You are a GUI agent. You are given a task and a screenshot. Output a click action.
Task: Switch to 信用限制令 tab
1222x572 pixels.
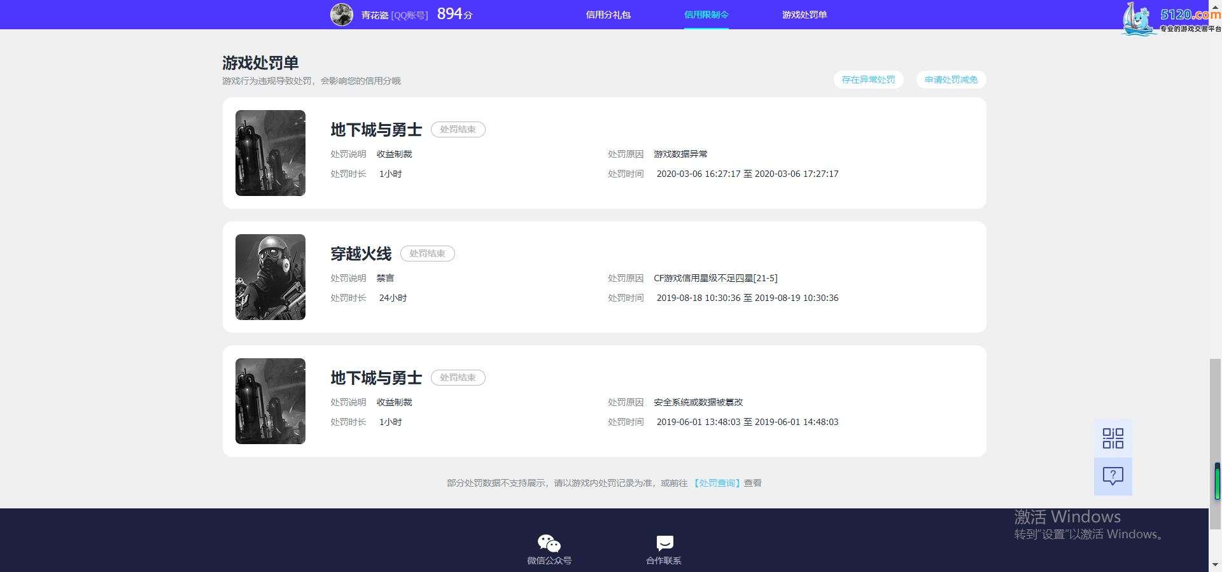[706, 15]
